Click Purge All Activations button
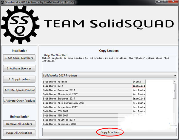The height and width of the screenshot is (140, 179). click(19, 133)
